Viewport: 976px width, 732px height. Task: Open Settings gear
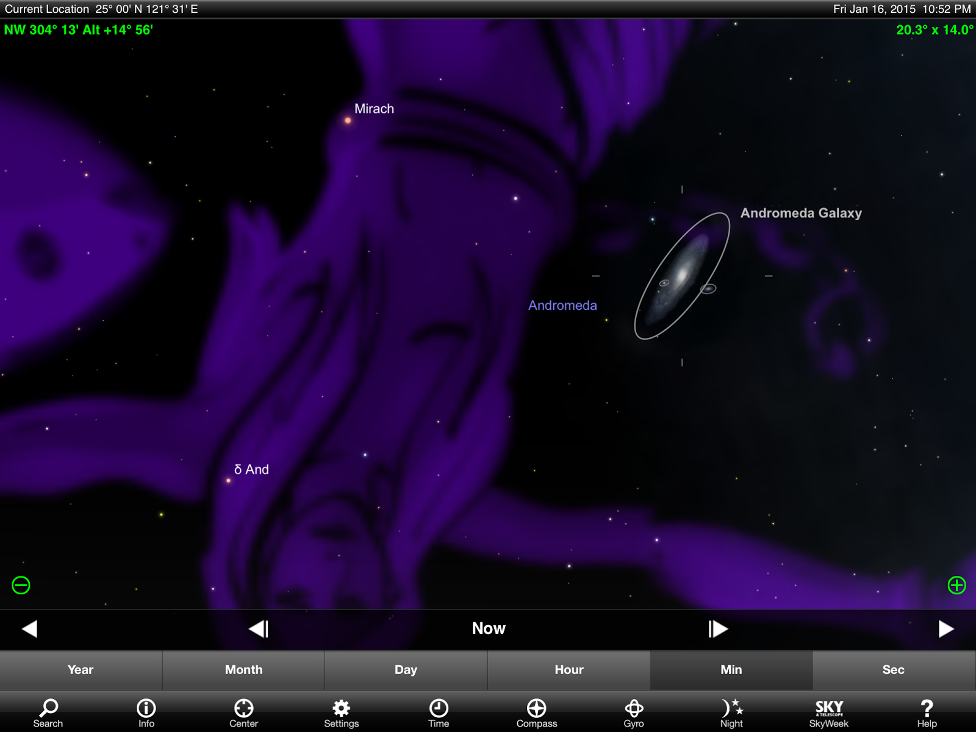pyautogui.click(x=341, y=713)
